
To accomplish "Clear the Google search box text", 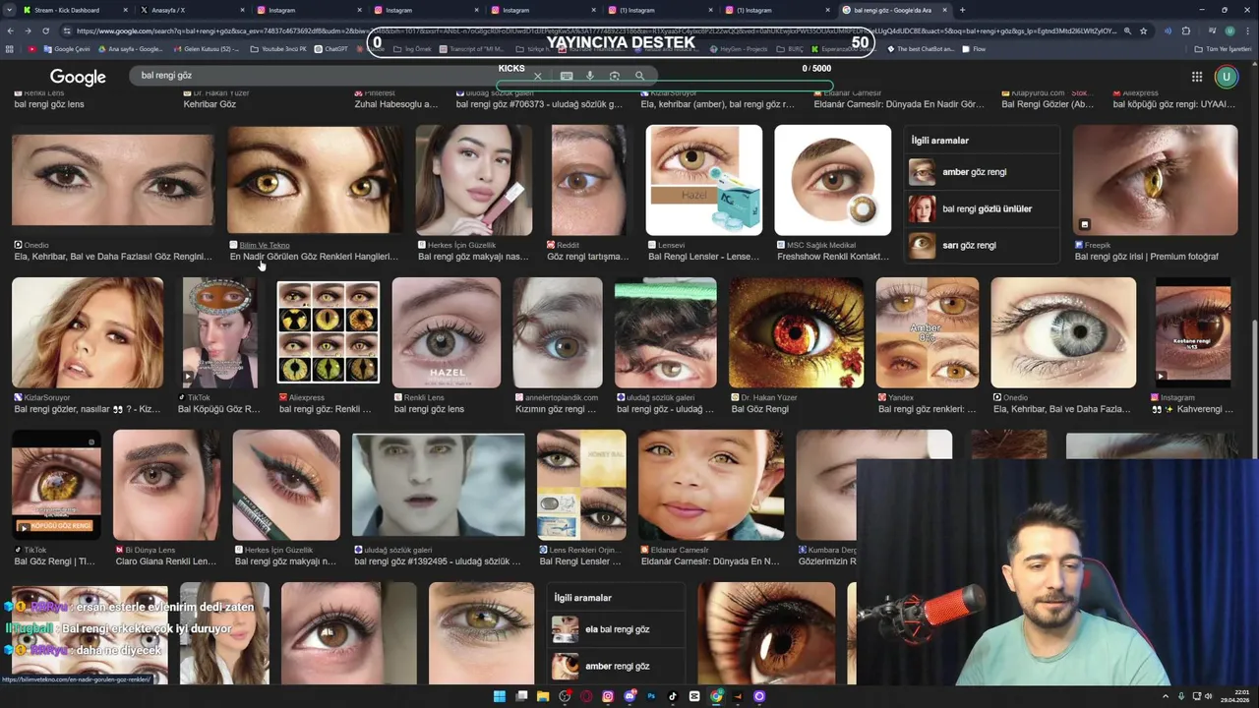I will [537, 76].
